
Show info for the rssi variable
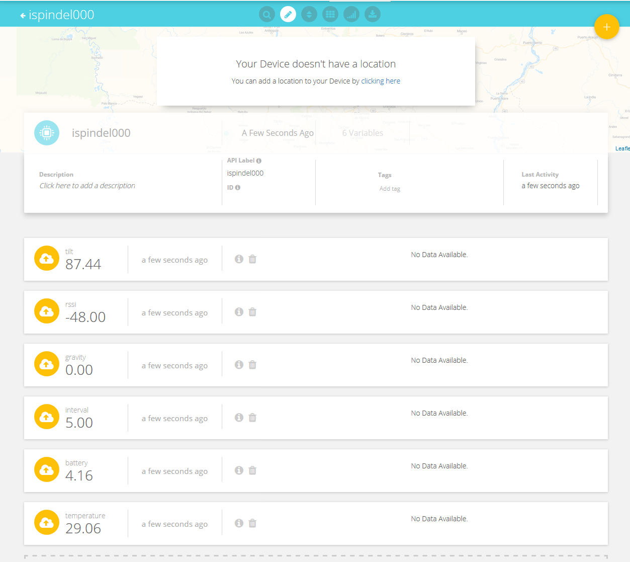pyautogui.click(x=239, y=312)
